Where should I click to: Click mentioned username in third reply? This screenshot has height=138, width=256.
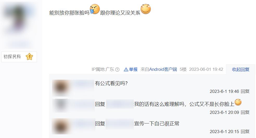120,124
